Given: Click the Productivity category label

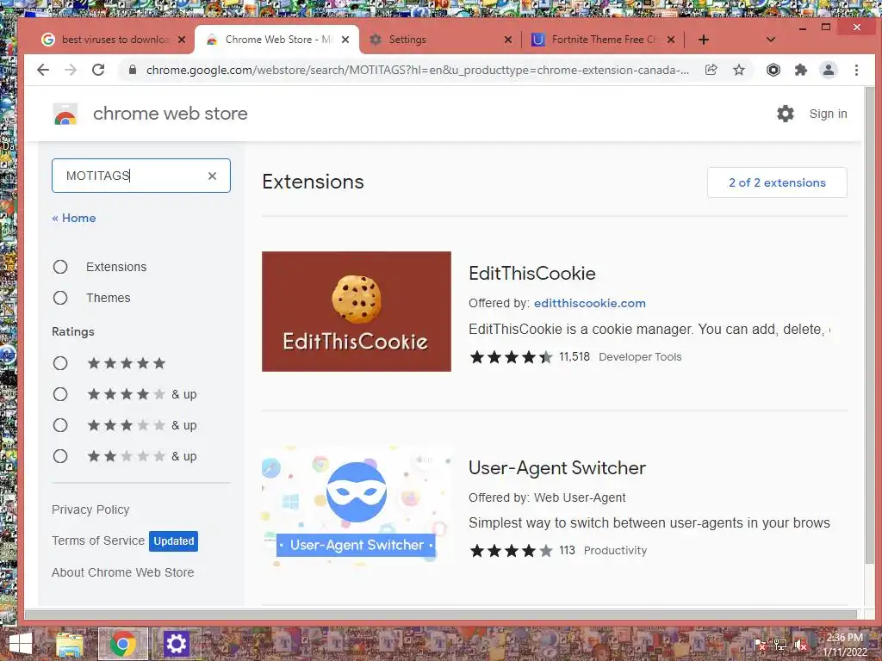Looking at the screenshot, I should point(615,550).
